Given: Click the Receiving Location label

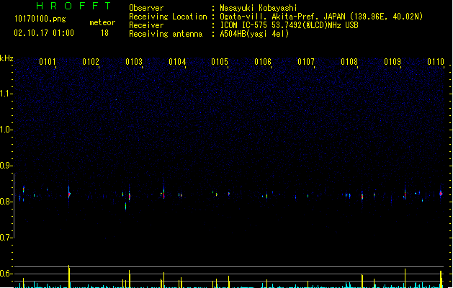Looking at the screenshot, I should [168, 17].
